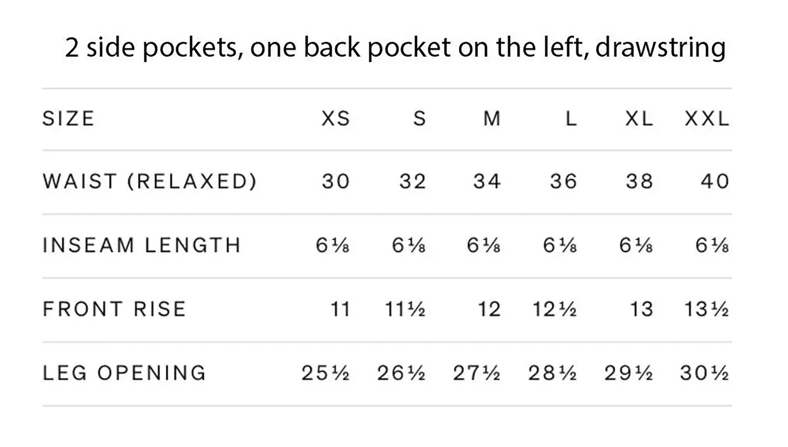Select the XXL size column header

pyautogui.click(x=707, y=118)
